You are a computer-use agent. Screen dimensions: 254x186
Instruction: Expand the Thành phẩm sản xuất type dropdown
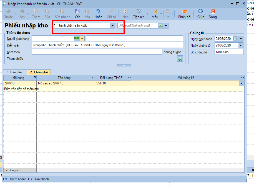click(x=112, y=25)
